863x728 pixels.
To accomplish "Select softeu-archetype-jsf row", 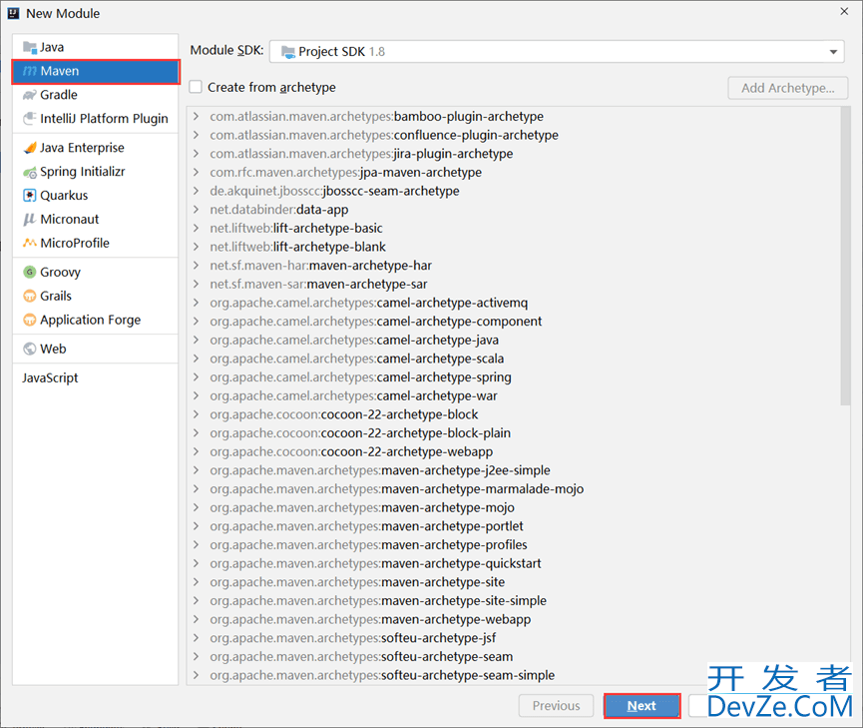I will pos(515,638).
